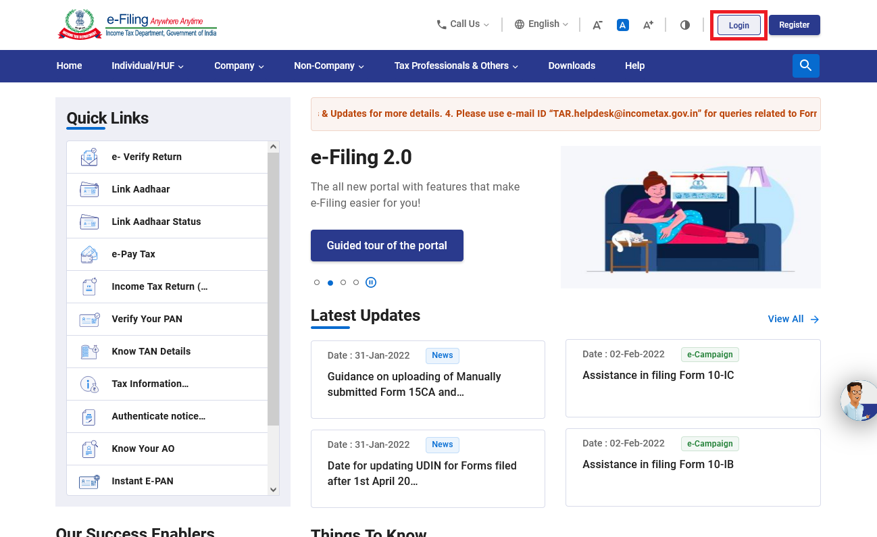
Task: Open Link Aadhaar quick link
Action: click(168, 189)
